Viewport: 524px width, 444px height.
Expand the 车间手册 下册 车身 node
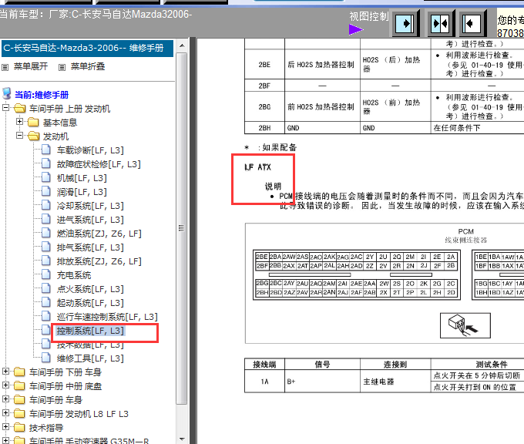pyautogui.click(x=5, y=371)
